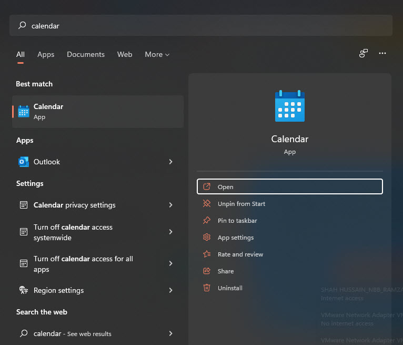
Task: Click the small Calendar icon in best match
Action: click(x=24, y=111)
